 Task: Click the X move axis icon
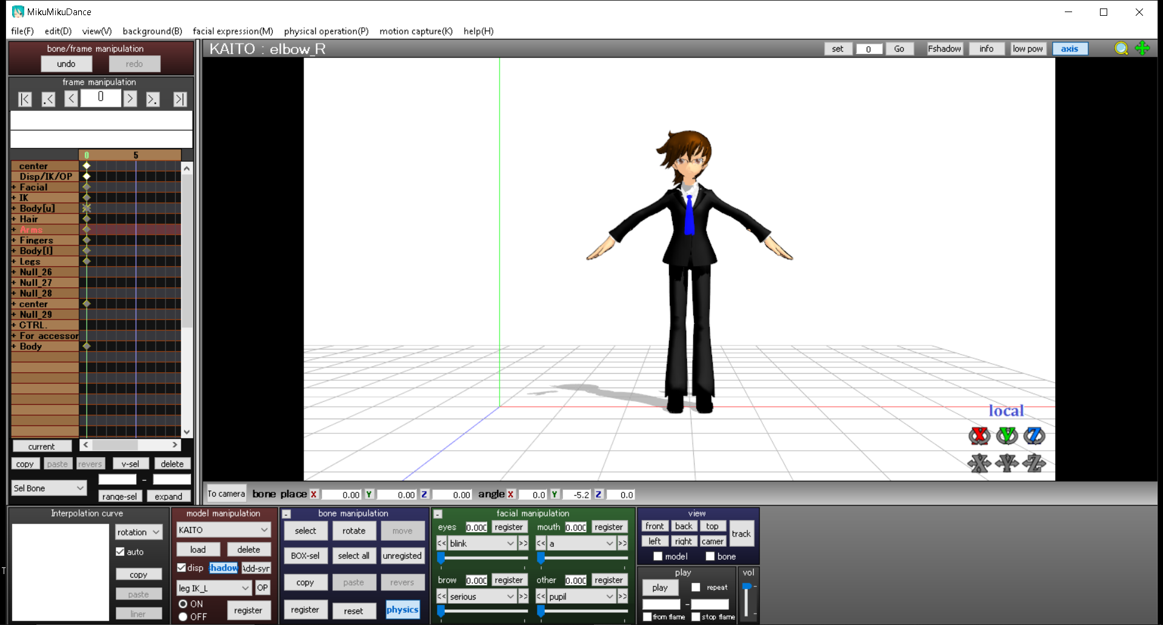click(x=979, y=464)
